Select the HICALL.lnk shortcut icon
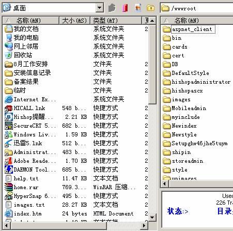 (8, 108)
